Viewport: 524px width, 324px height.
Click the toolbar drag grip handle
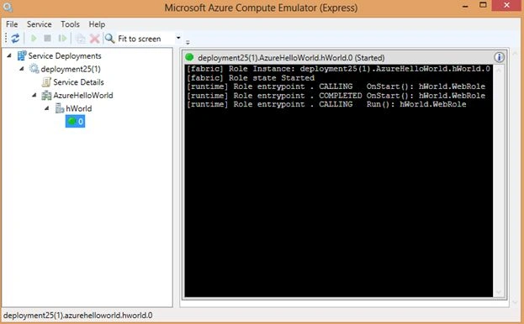6,39
